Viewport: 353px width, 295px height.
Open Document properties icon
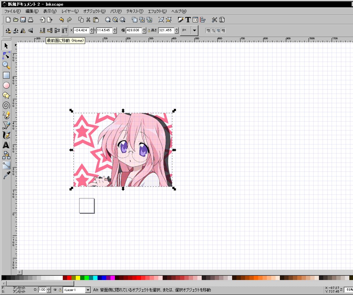[x=222, y=20]
